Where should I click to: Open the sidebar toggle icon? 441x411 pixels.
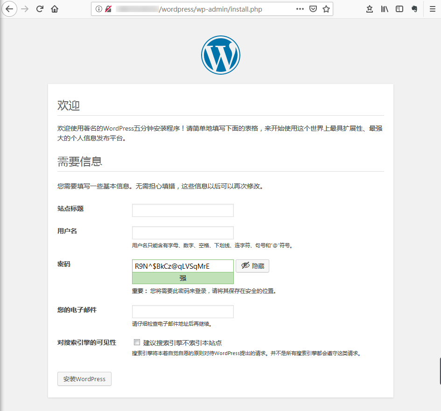(400, 8)
